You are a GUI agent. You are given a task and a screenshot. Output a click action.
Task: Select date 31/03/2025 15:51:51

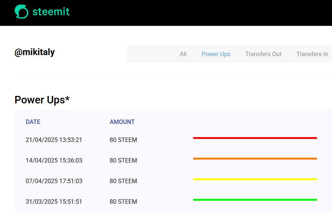[54, 202]
